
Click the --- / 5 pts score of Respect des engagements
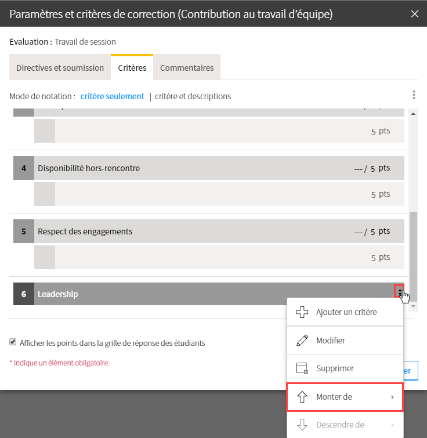point(372,231)
